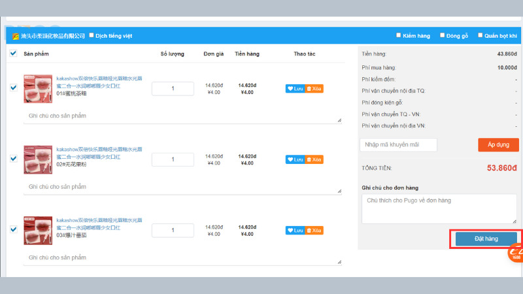
Task: Save the 03# product with Lưu
Action: pyautogui.click(x=295, y=231)
